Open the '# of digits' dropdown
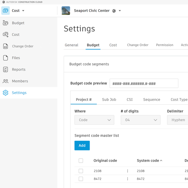This screenshot has height=188, width=188. pyautogui.click(x=140, y=120)
